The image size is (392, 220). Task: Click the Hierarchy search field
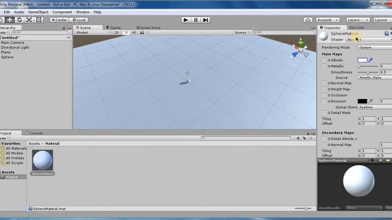pyautogui.click(x=40, y=32)
